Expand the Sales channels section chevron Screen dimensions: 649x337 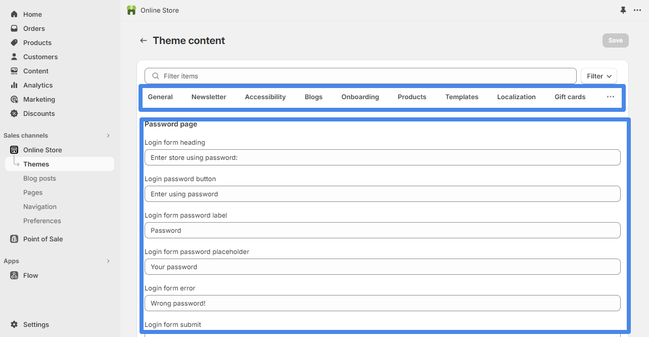click(108, 136)
